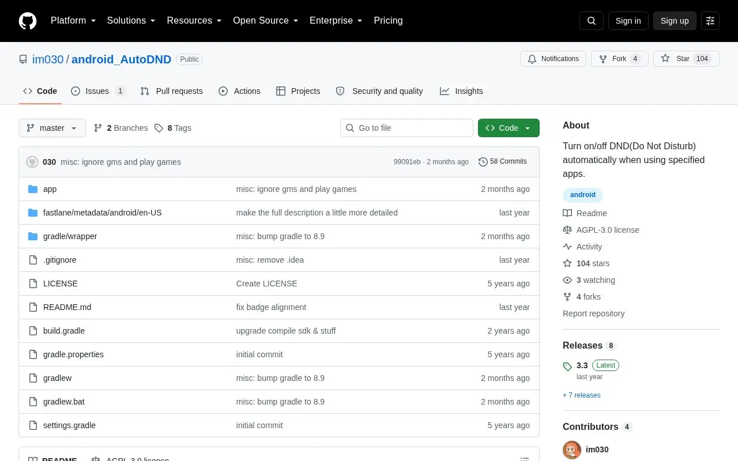
Task: Click the 3.3 release tag icon
Action: (x=567, y=366)
